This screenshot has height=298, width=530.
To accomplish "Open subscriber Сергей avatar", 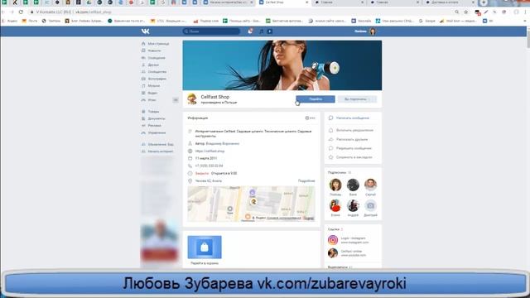I will coord(370,185).
